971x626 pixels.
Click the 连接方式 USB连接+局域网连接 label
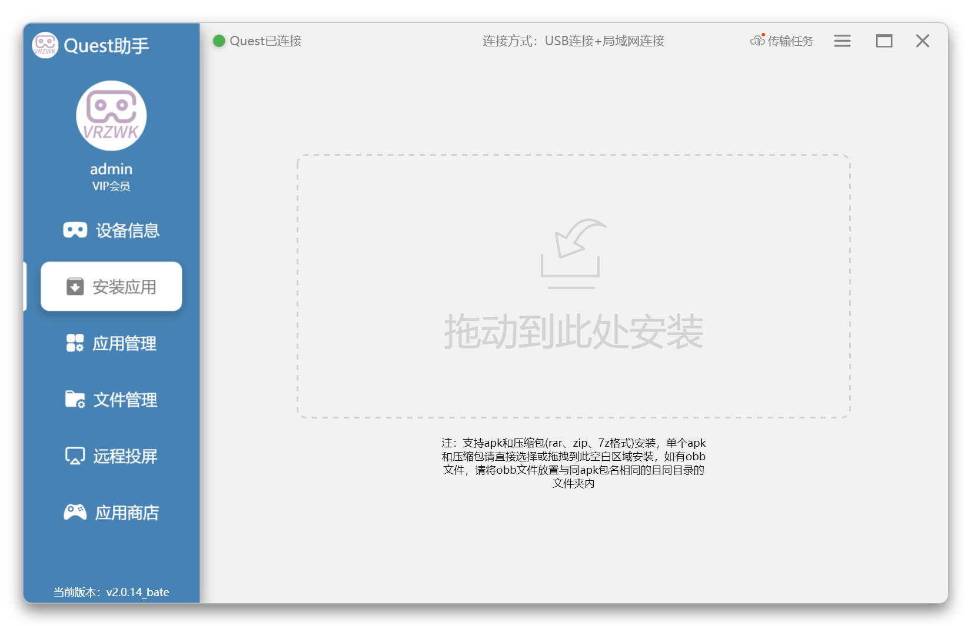tap(573, 41)
